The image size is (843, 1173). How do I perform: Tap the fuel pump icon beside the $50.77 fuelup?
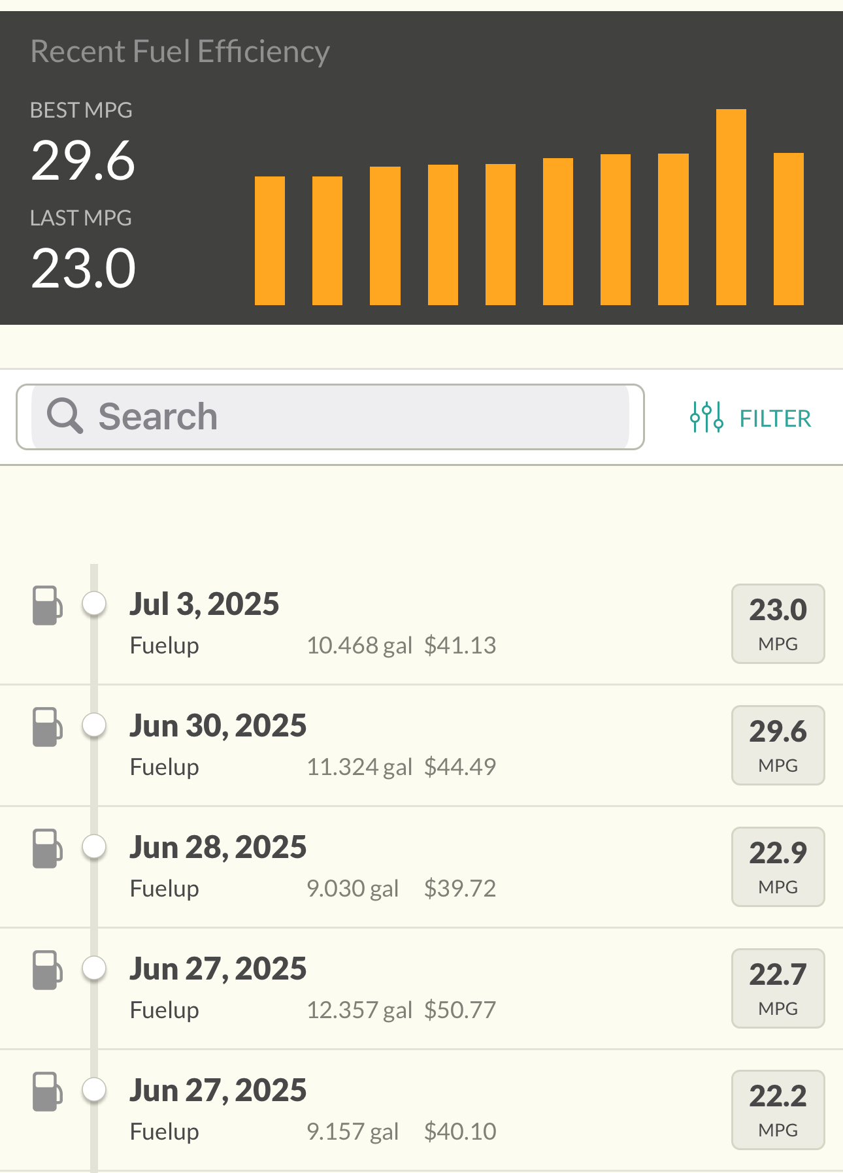(48, 970)
